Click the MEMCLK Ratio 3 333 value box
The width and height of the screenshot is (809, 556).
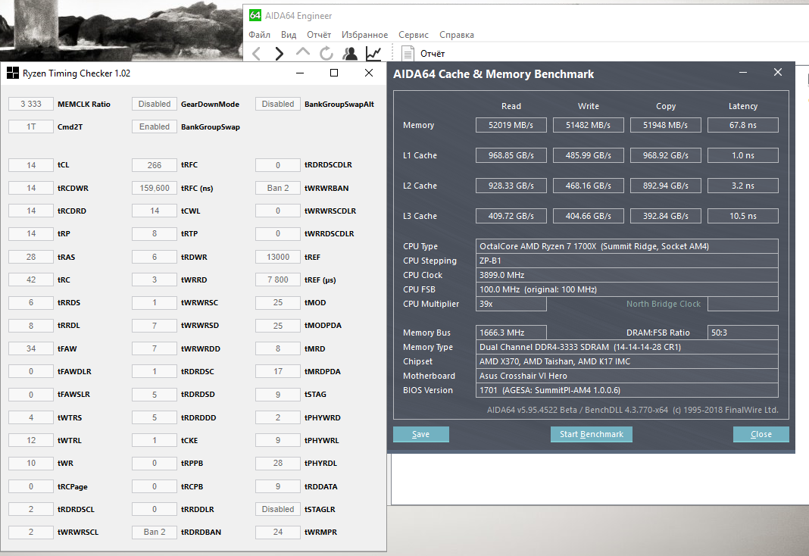click(31, 104)
